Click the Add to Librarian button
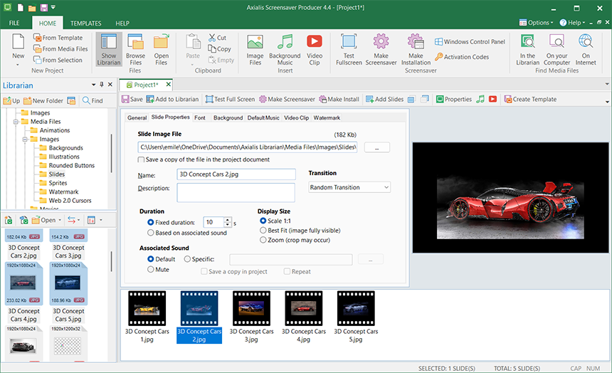This screenshot has height=373, width=612. pos(173,100)
